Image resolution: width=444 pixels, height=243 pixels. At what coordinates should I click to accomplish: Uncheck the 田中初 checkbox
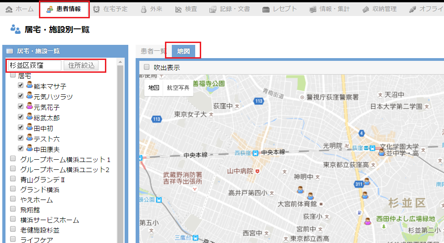[x=20, y=127]
